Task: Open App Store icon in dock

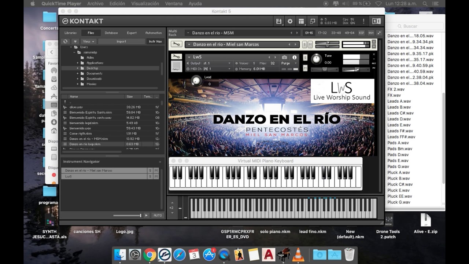Action: [209, 254]
